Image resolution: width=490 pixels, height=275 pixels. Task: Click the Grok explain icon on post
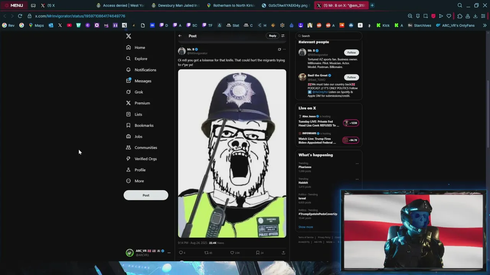pos(279,49)
